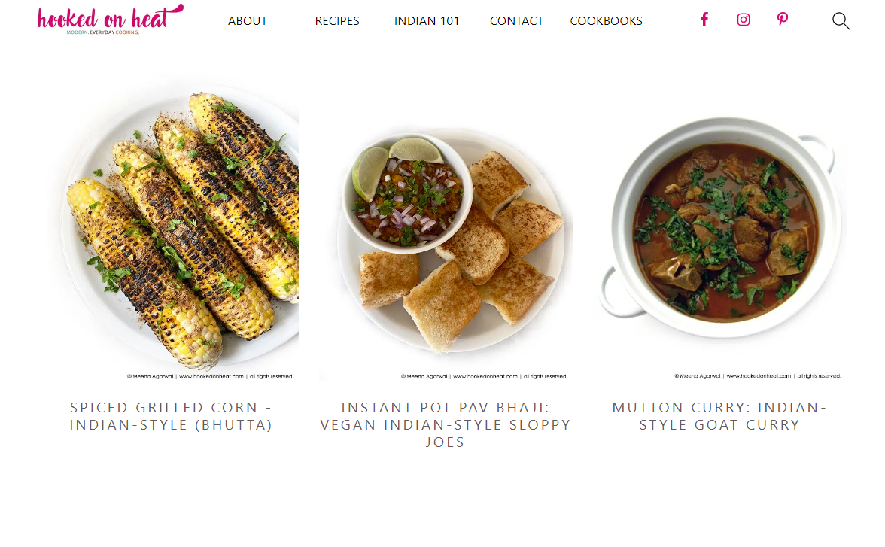The image size is (885, 547).
Task: Navigate to Cookbooks
Action: pos(607,21)
